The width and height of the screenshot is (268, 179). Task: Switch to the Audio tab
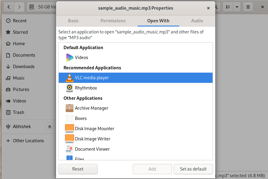coord(197,21)
